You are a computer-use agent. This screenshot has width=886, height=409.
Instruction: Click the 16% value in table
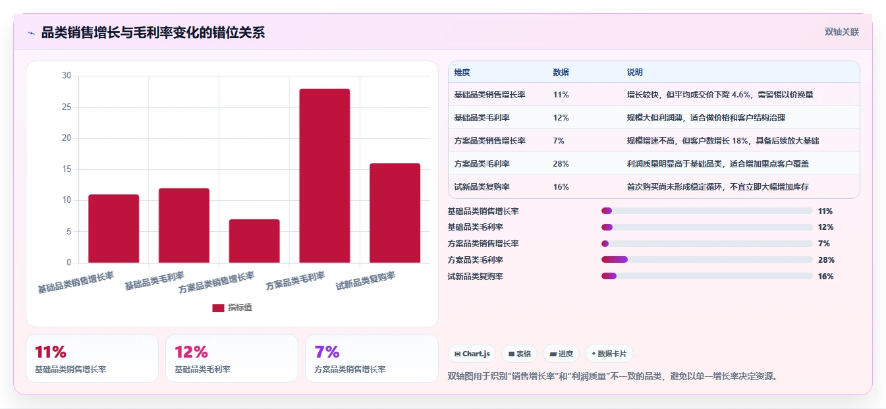pyautogui.click(x=561, y=187)
